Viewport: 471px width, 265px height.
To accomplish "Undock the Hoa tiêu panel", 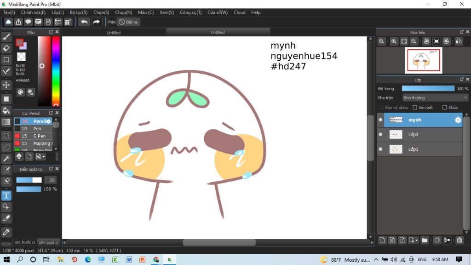I will 462,32.
